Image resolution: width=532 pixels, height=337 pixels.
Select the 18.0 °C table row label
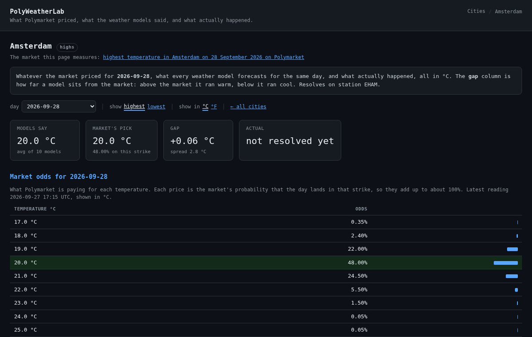point(25,236)
